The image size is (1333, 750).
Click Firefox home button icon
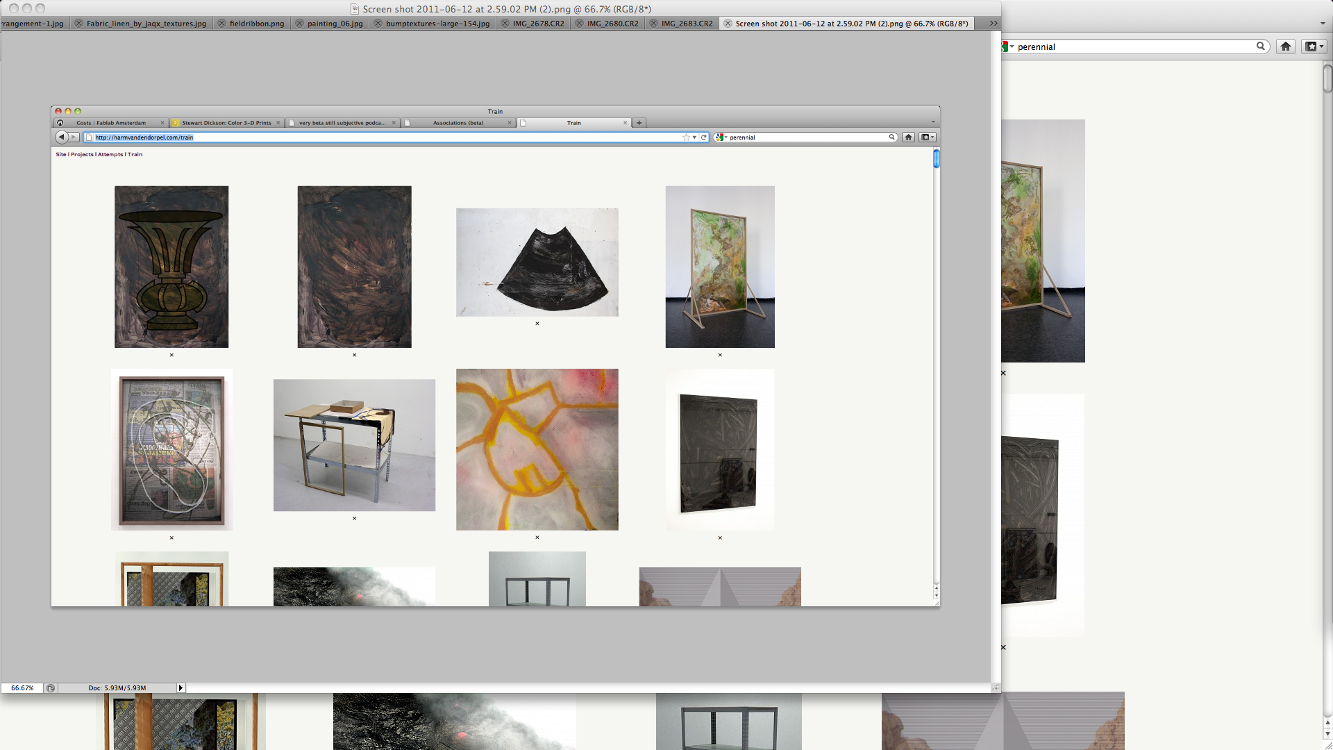(1285, 47)
